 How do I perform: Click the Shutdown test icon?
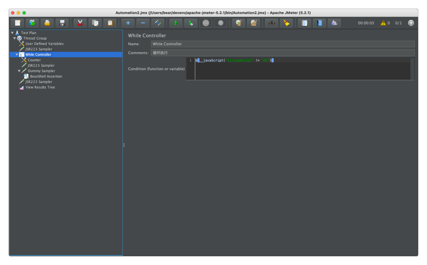[221, 23]
